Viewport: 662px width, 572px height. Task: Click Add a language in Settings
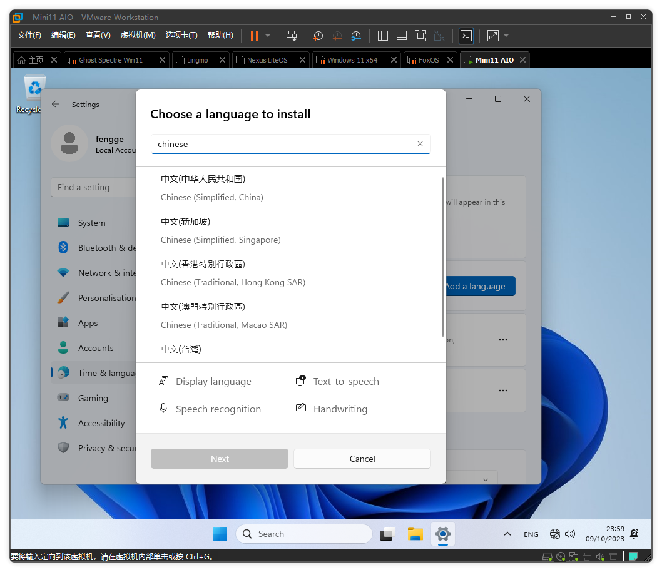481,286
